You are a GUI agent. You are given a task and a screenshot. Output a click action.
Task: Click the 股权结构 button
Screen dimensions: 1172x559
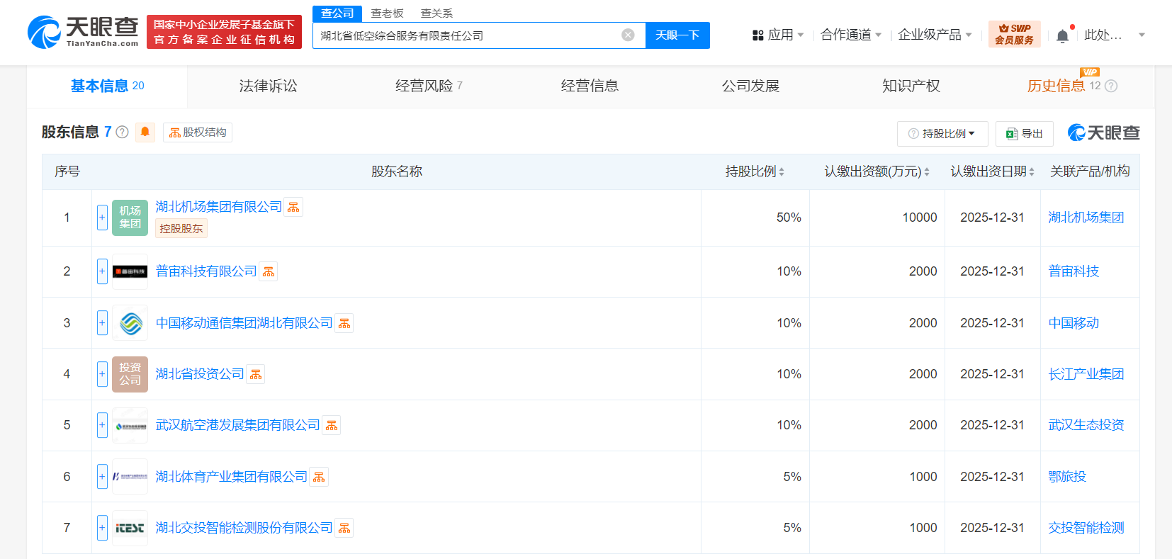[x=198, y=132]
